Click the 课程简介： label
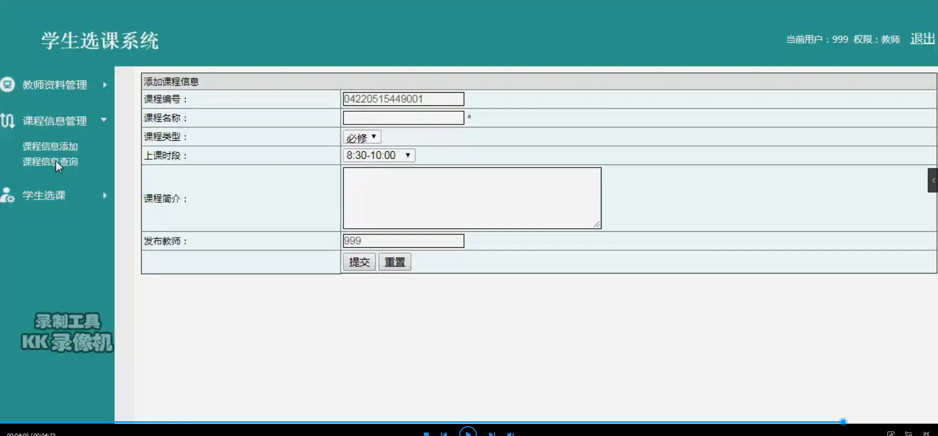The width and height of the screenshot is (938, 436). 165,198
